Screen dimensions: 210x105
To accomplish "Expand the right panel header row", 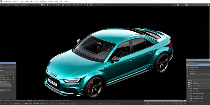I will tap(198, 60).
